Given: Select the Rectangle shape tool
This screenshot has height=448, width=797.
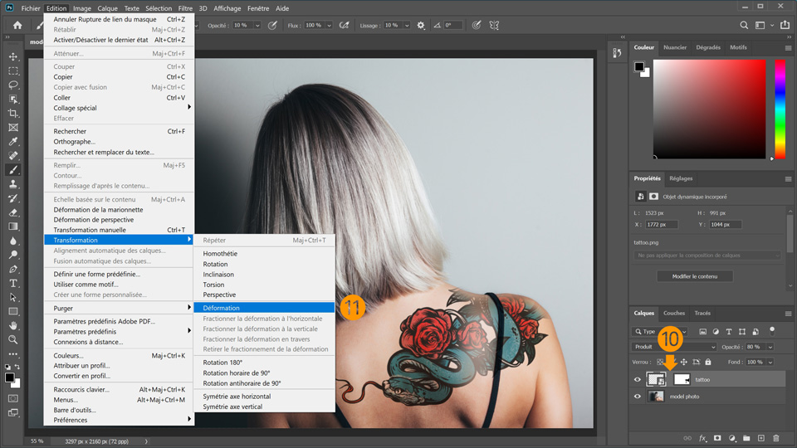Looking at the screenshot, I should click(13, 311).
